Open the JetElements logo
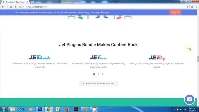 [40, 58]
